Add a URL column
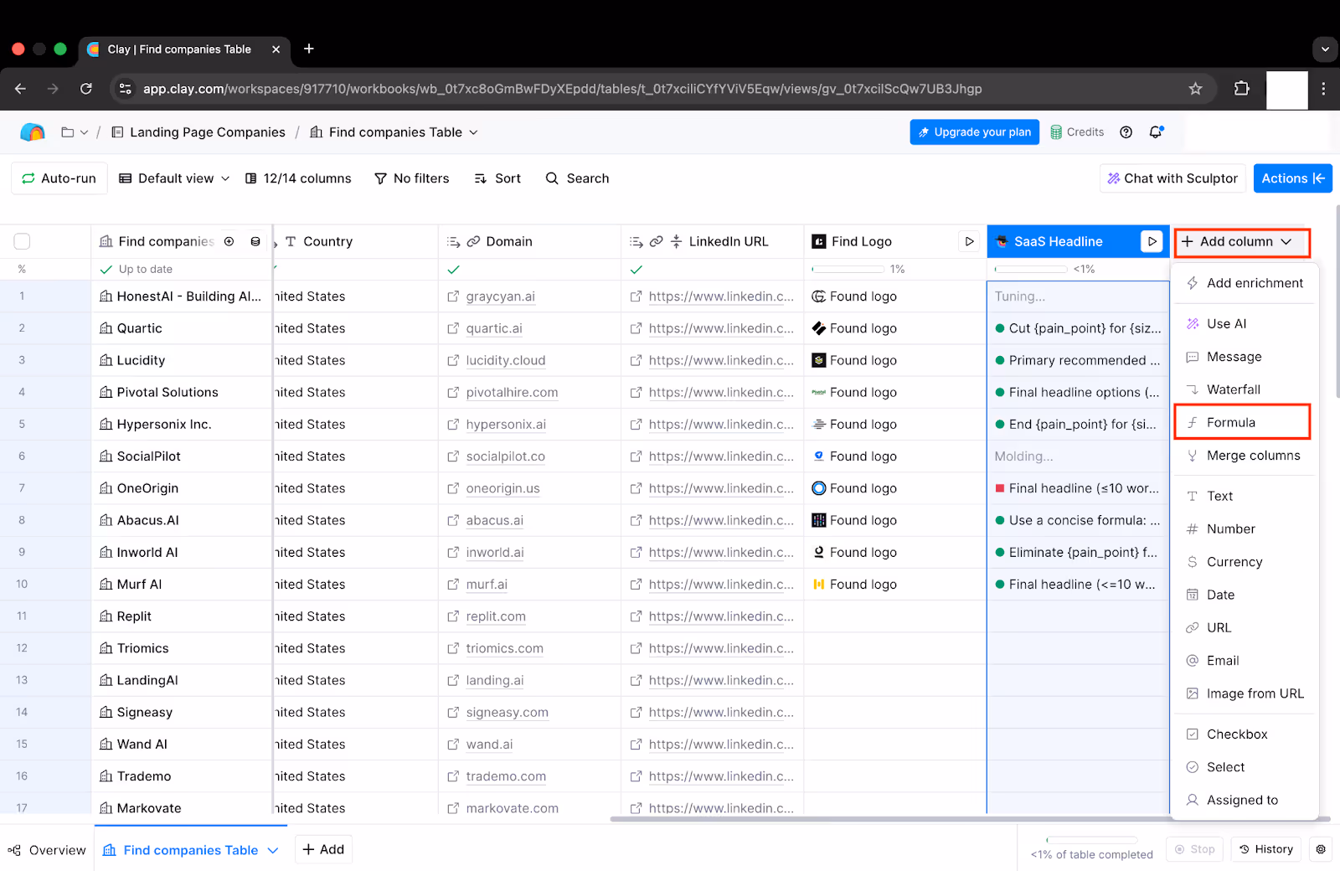Viewport: 1340px width, 871px height. 1245,627
